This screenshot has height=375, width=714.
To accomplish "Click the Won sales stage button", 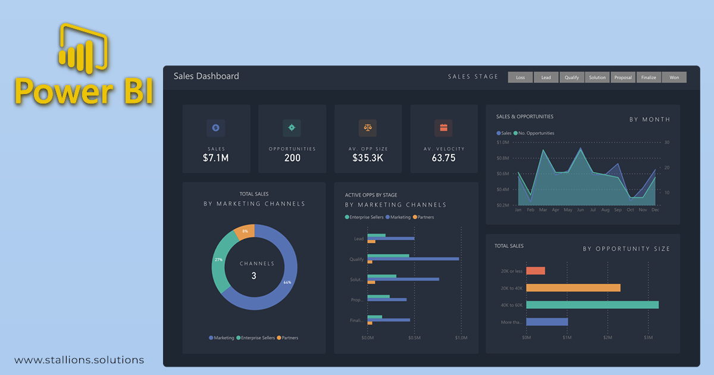I will [674, 77].
